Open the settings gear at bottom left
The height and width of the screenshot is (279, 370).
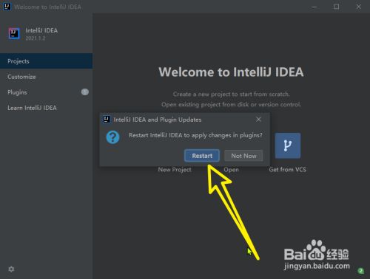(x=11, y=269)
